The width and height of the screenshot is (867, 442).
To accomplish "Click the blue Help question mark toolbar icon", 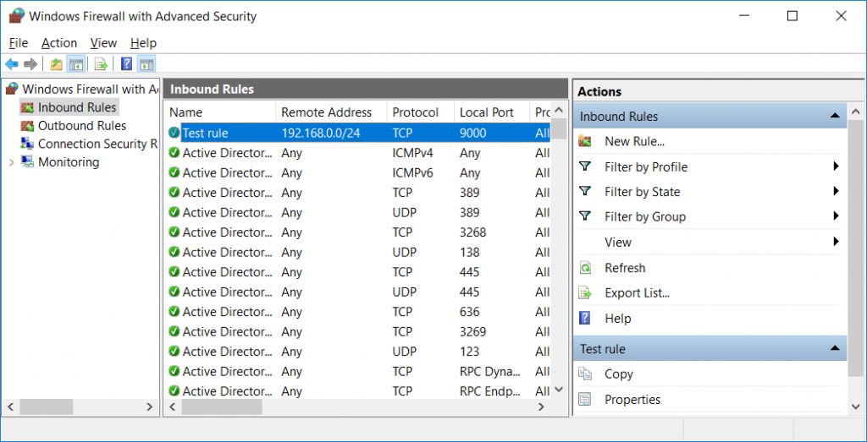I will click(126, 64).
